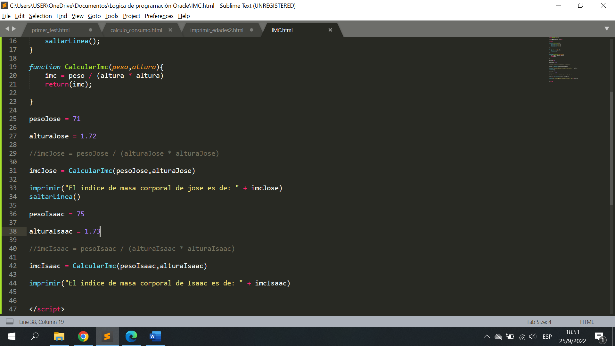
Task: Open the Project menu
Action: (x=132, y=16)
